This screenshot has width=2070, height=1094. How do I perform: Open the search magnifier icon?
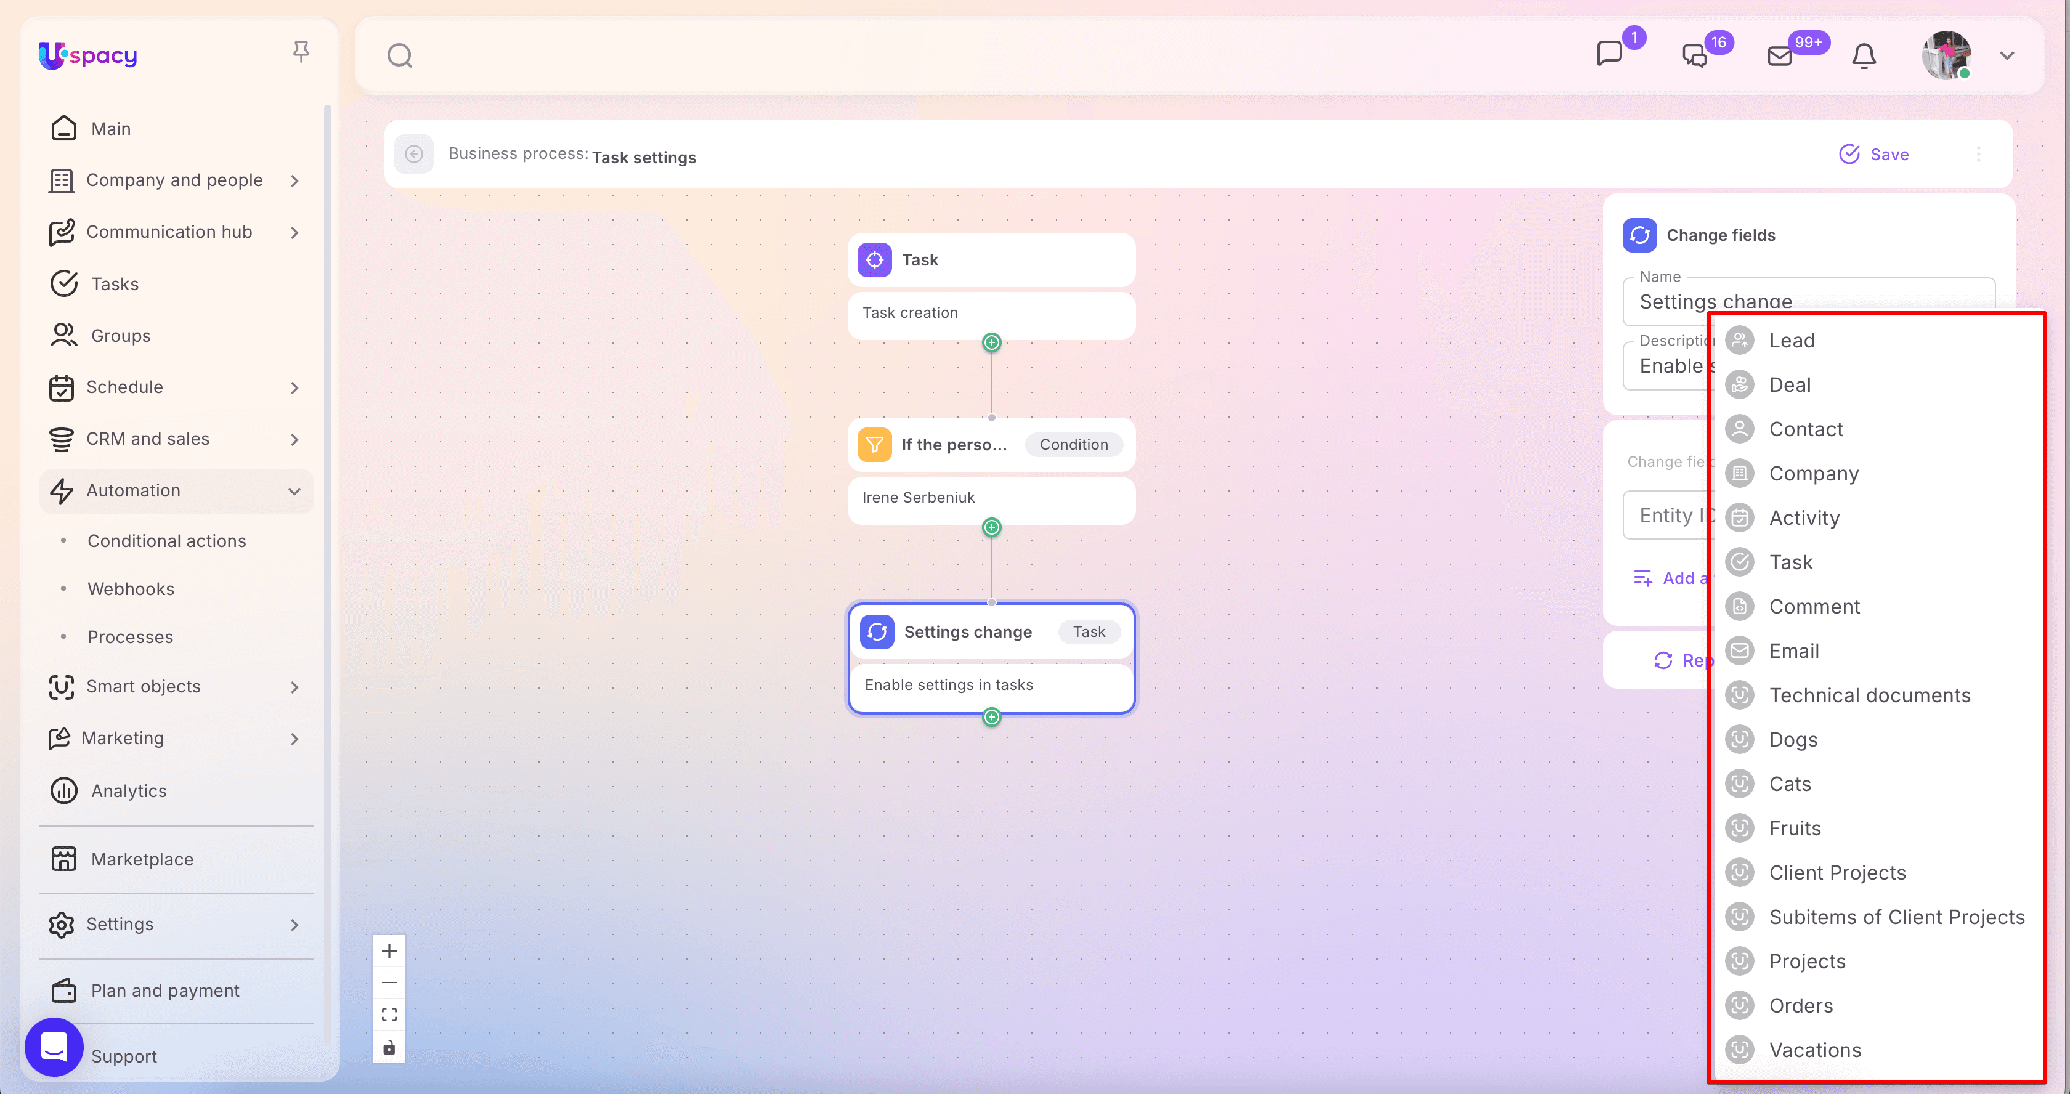[399, 56]
